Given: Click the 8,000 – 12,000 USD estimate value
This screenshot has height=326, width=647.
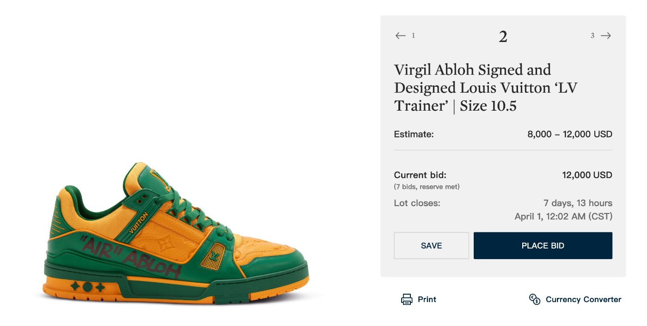Looking at the screenshot, I should [x=569, y=134].
